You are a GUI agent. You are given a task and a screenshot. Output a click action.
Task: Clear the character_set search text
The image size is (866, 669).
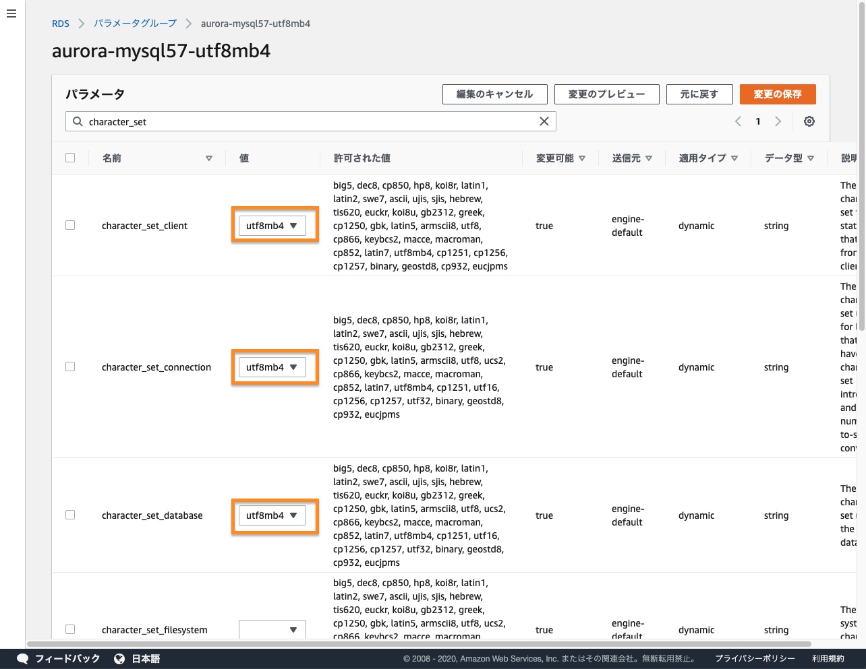pyautogui.click(x=544, y=121)
